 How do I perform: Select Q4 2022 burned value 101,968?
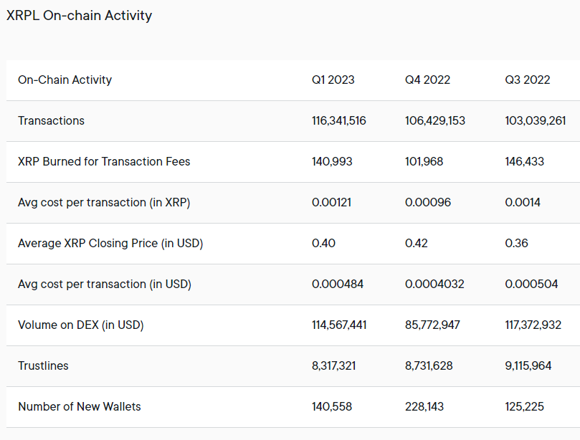click(424, 161)
